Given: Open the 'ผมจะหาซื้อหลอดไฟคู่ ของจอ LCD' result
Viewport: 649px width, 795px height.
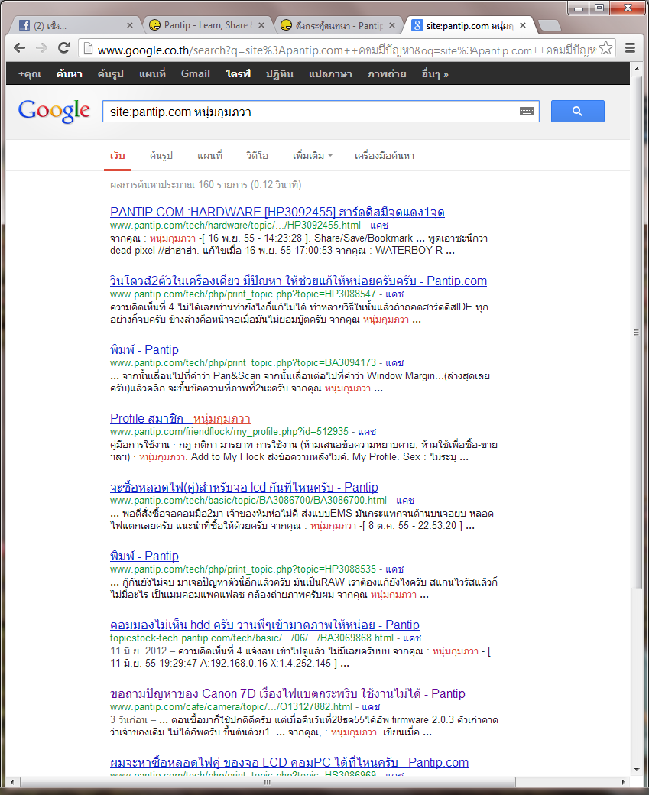Looking at the screenshot, I should click(x=289, y=763).
